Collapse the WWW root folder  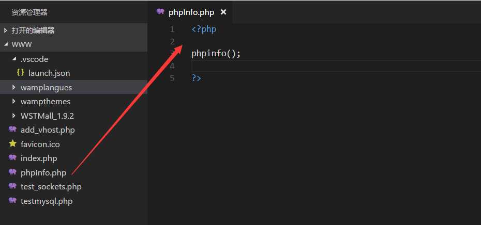[x=6, y=45]
